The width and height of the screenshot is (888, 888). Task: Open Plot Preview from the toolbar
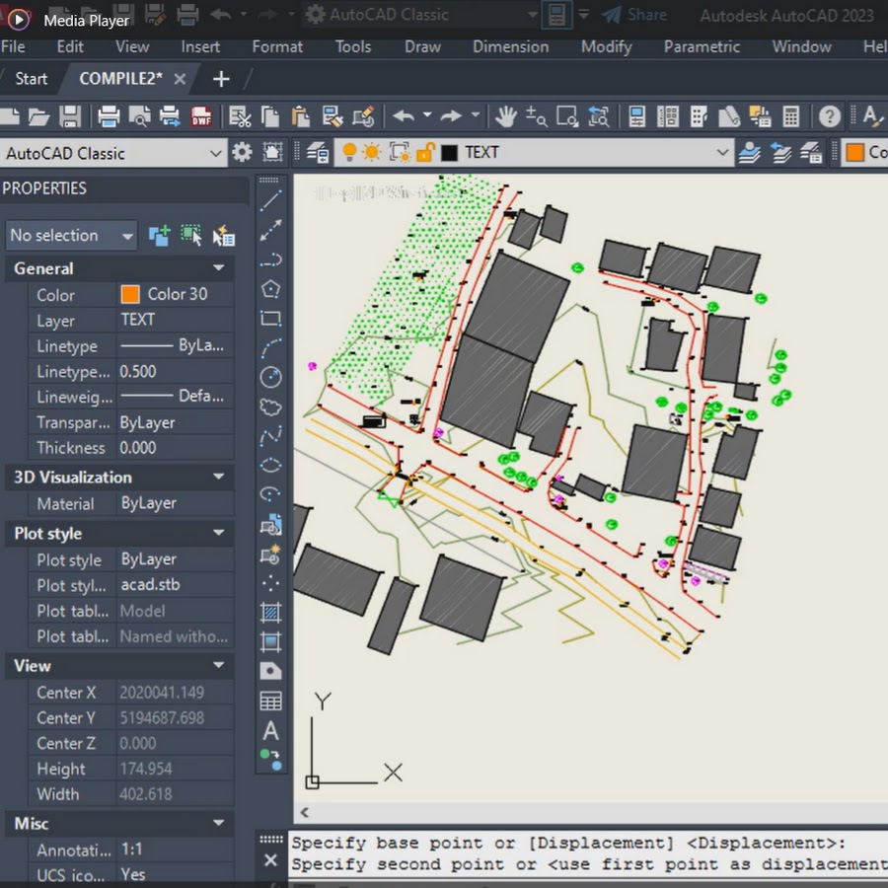(x=139, y=117)
